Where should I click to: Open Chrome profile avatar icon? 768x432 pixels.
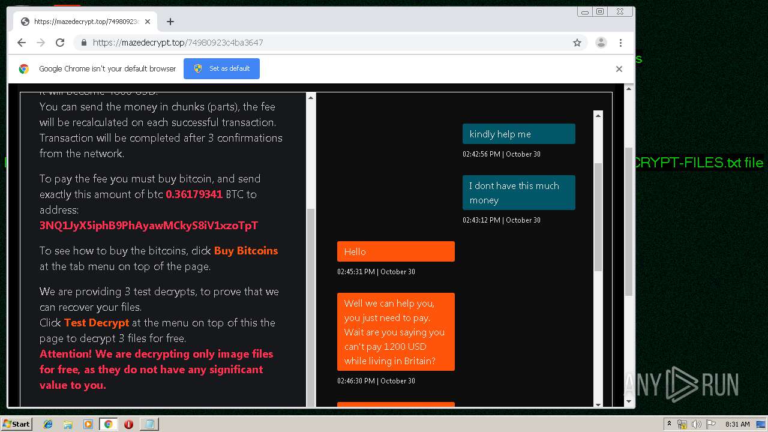tap(601, 43)
